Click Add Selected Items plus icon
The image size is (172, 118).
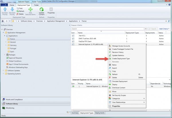30,10
